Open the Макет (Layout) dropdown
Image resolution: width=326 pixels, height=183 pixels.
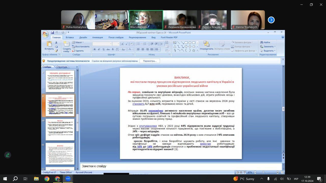(x=78, y=42)
